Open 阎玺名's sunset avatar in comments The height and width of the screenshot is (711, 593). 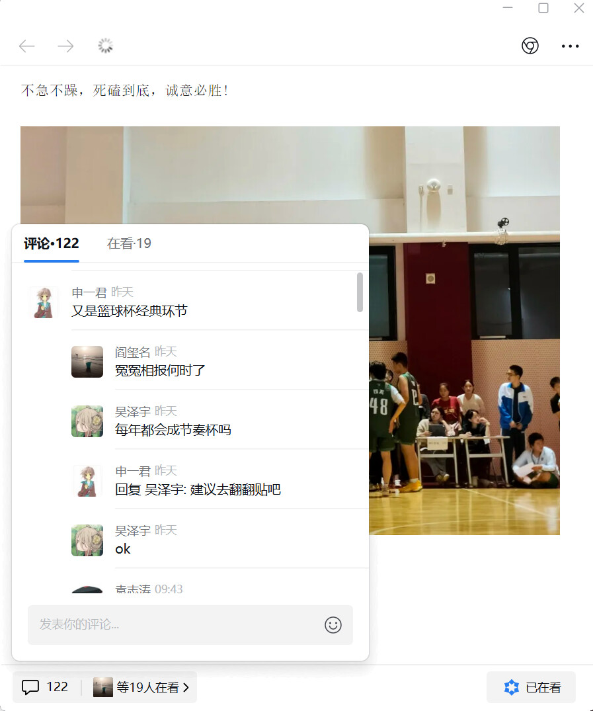pos(87,362)
